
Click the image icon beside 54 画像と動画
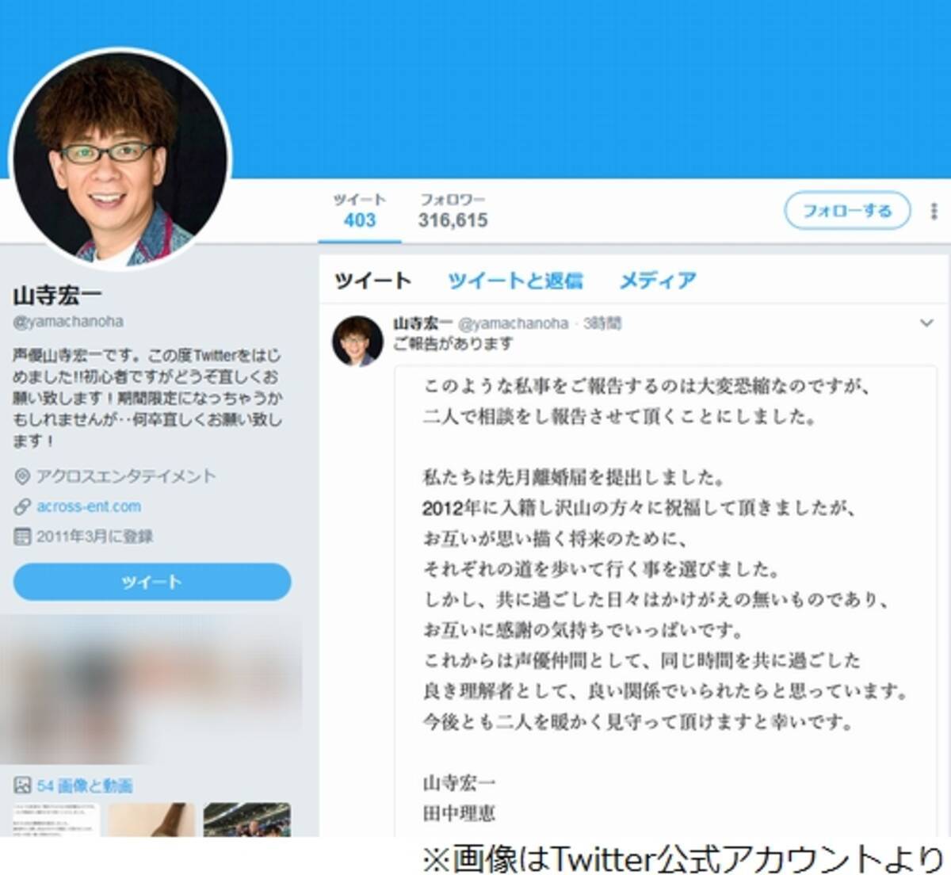[x=22, y=785]
